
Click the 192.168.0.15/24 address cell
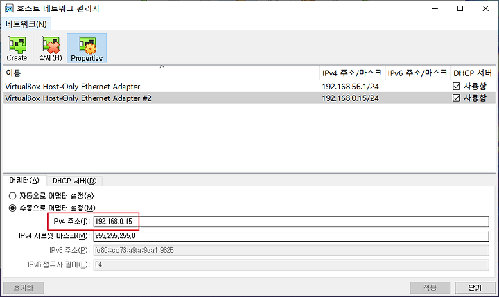click(x=351, y=98)
